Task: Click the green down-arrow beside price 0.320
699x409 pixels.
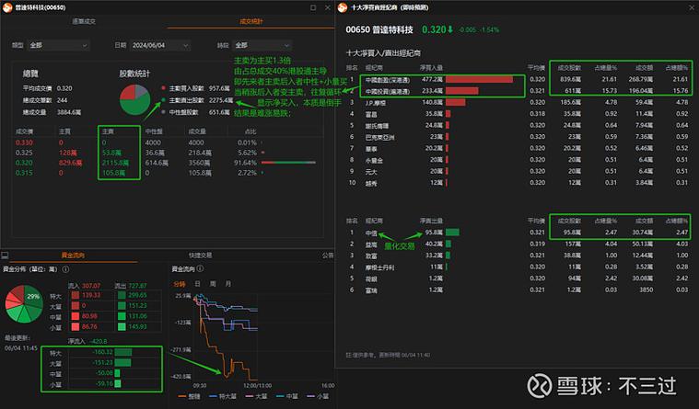Action: tap(450, 29)
